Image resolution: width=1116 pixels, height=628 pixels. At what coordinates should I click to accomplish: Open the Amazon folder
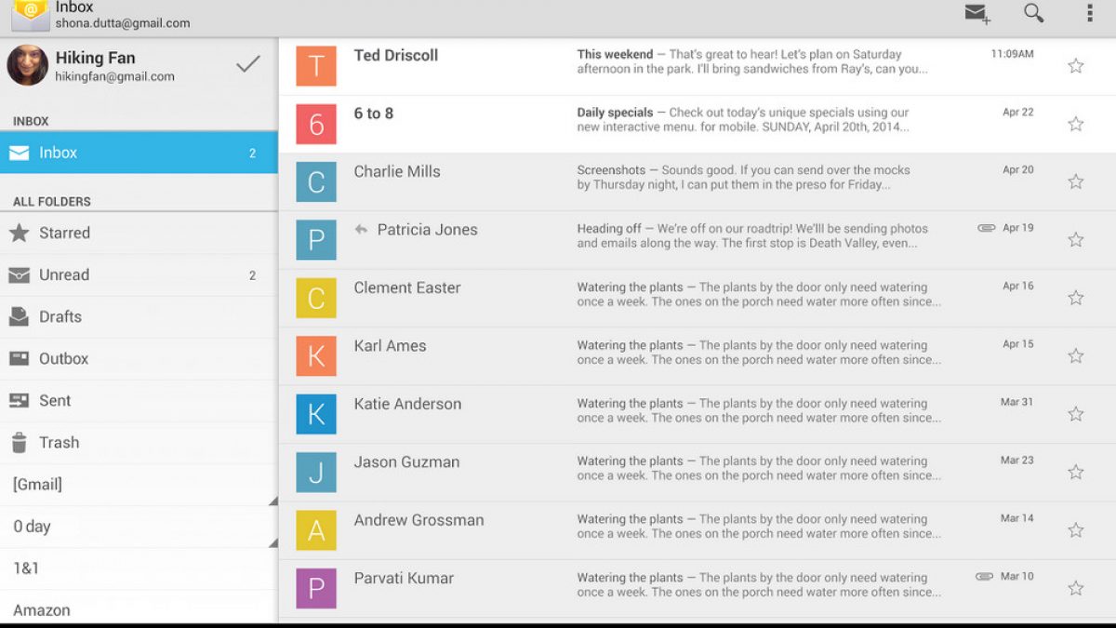139,607
